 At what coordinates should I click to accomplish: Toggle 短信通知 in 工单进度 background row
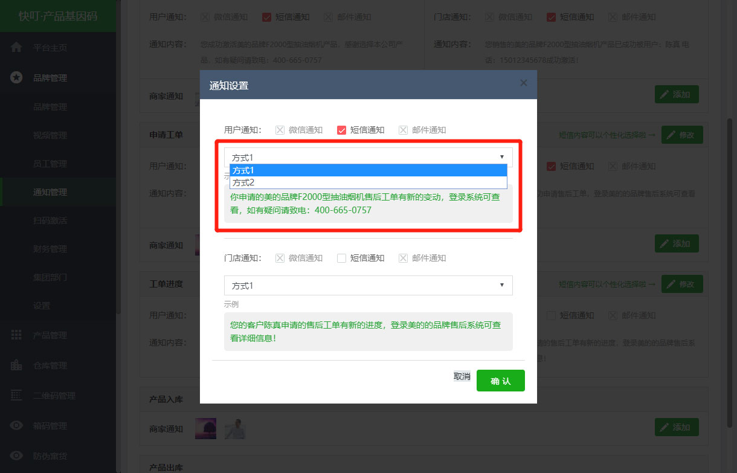pyautogui.click(x=551, y=315)
